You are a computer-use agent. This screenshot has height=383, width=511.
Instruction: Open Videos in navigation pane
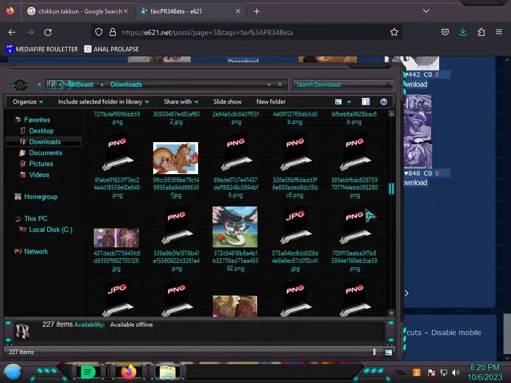pyautogui.click(x=39, y=175)
